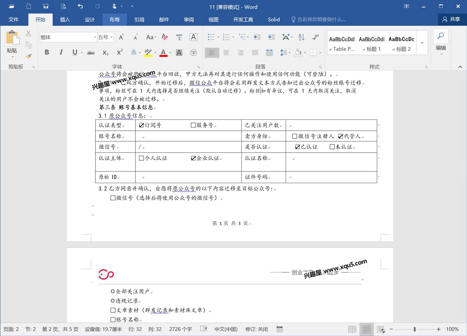
Task: Apply strikethrough to text
Action: tap(91, 52)
